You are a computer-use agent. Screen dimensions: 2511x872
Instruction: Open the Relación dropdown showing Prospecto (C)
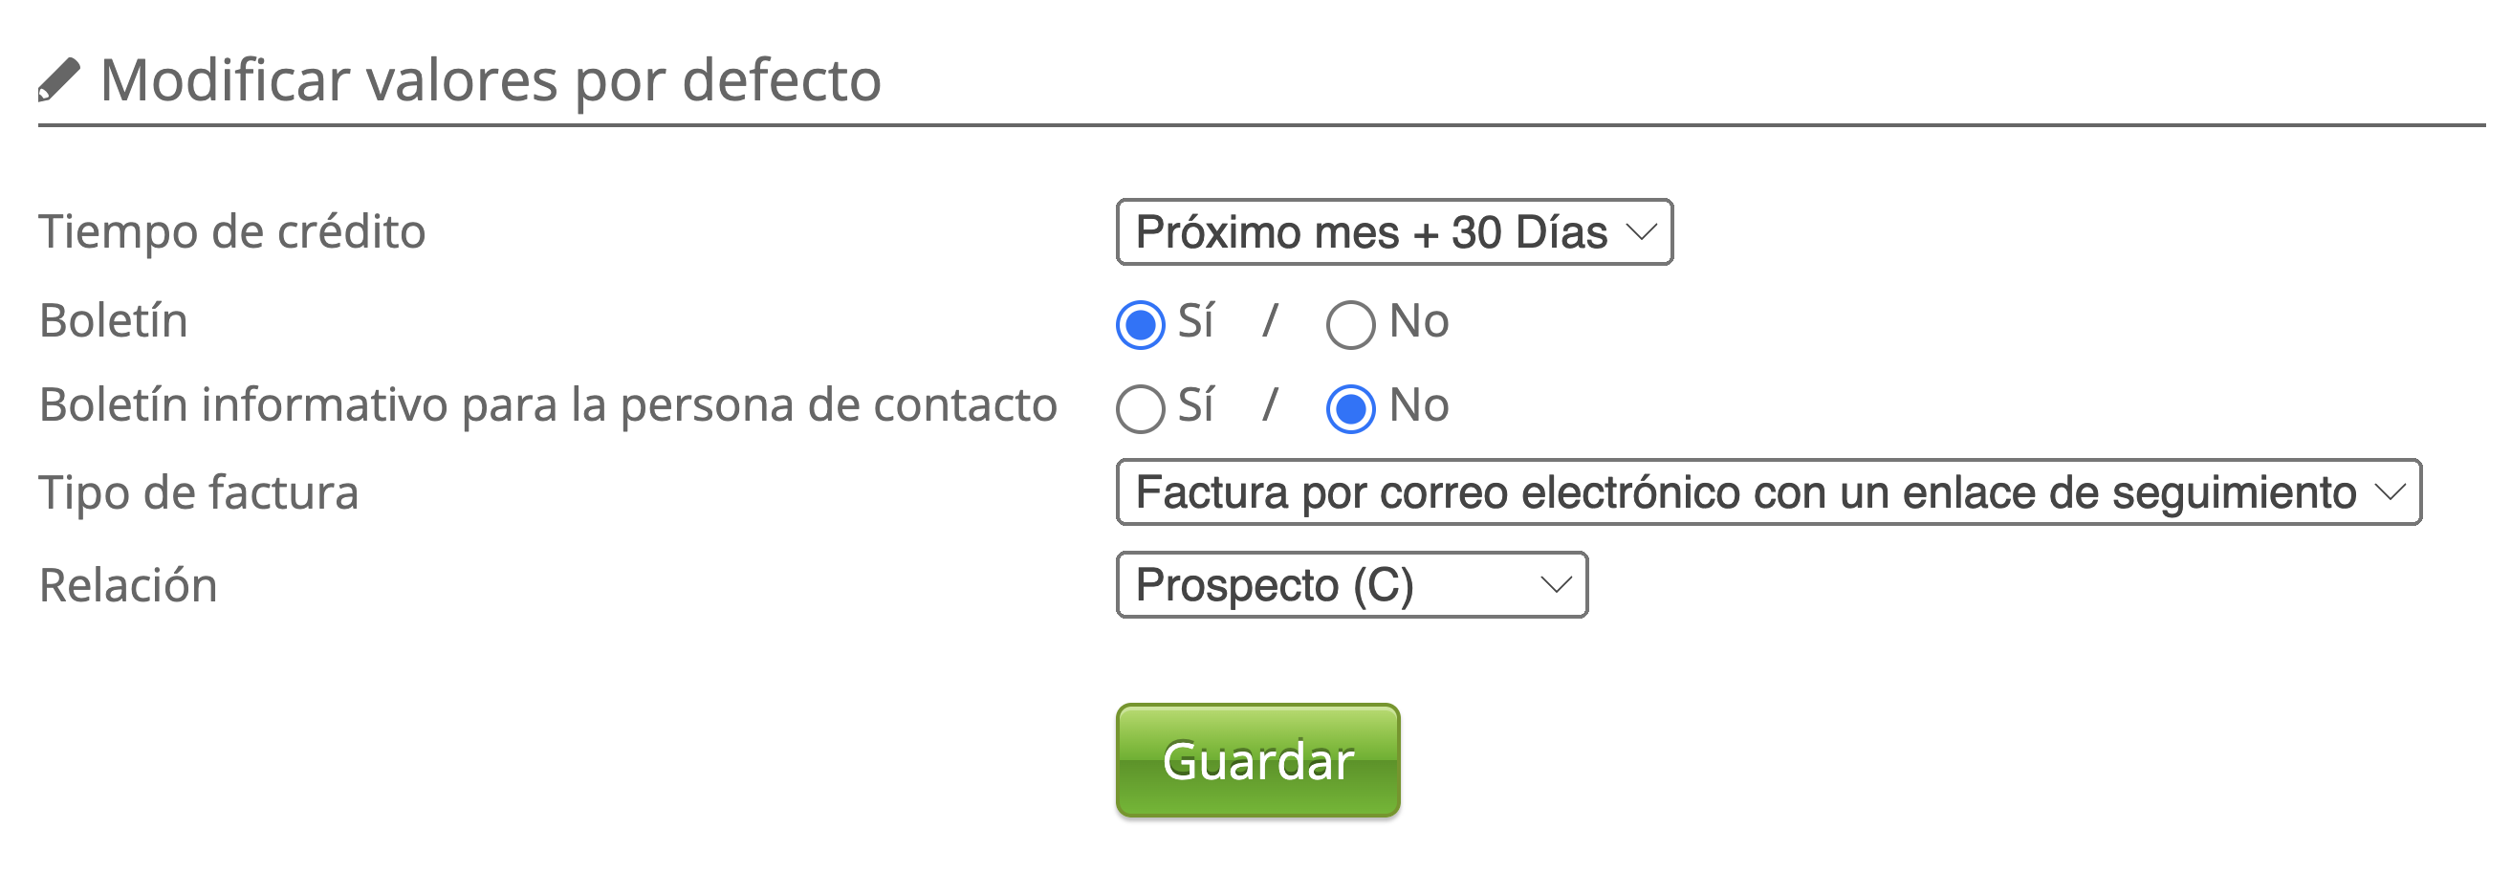point(1350,584)
